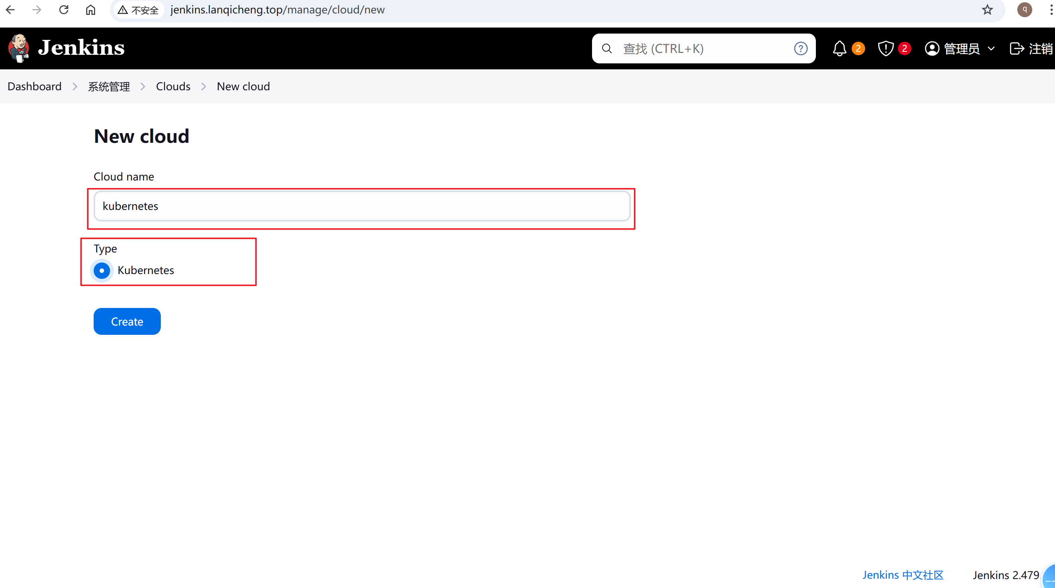The image size is (1055, 588).
Task: Open the Jenkins 中文社区 link
Action: point(903,575)
